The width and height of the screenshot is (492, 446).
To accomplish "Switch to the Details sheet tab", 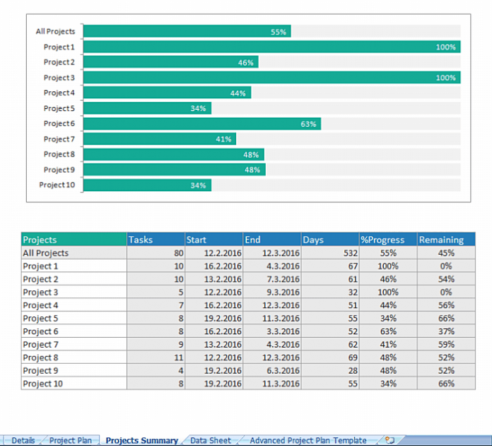I will click(23, 440).
